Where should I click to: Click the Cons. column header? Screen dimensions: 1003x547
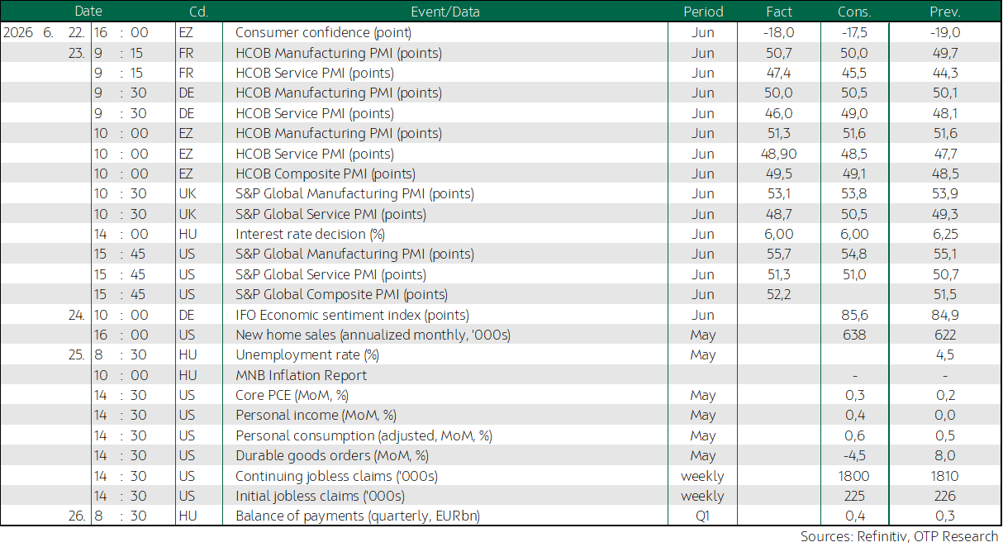854,12
